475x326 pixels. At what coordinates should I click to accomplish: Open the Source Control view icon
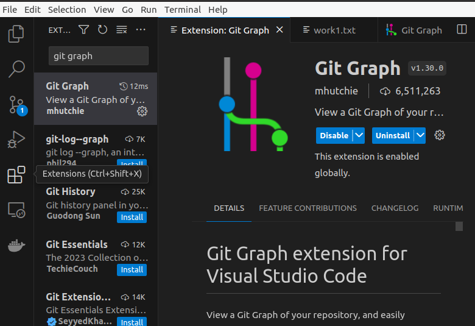tap(17, 105)
